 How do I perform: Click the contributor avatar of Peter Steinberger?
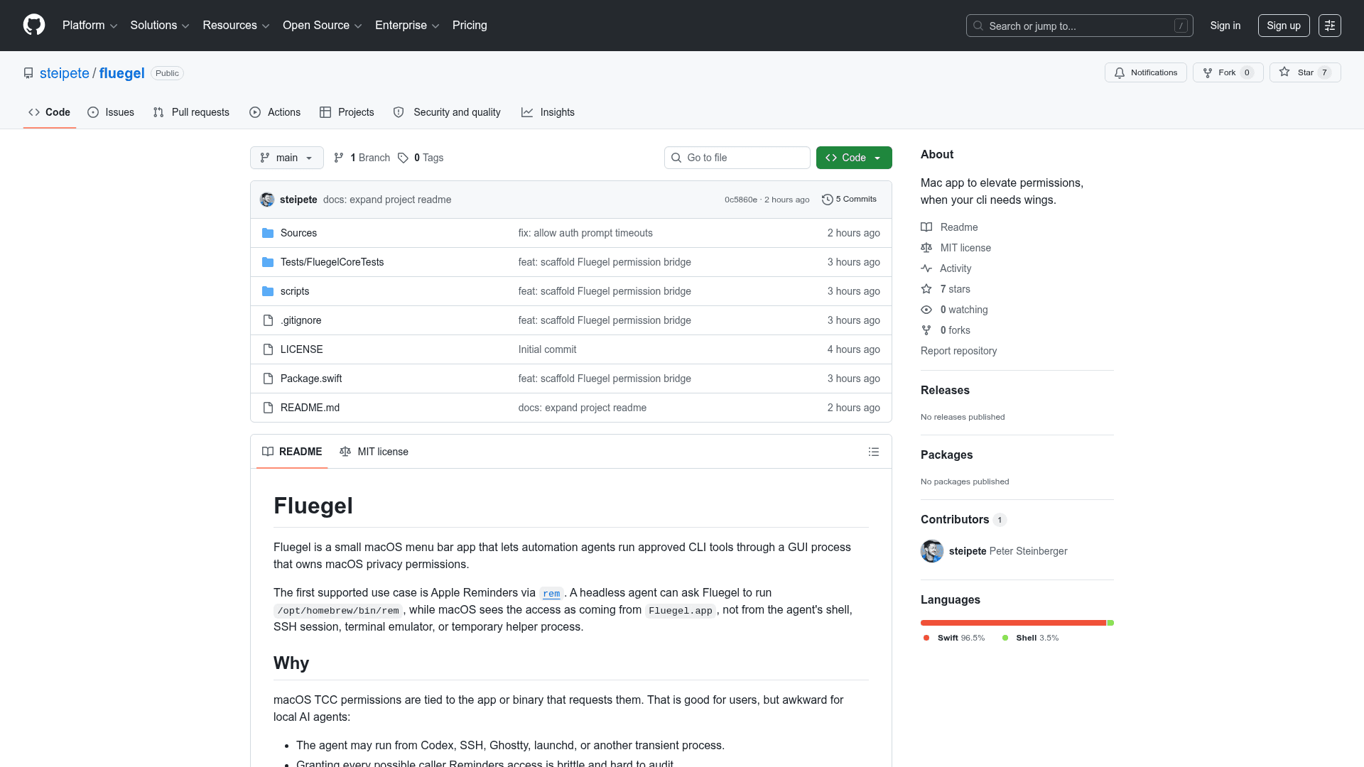pyautogui.click(x=932, y=551)
